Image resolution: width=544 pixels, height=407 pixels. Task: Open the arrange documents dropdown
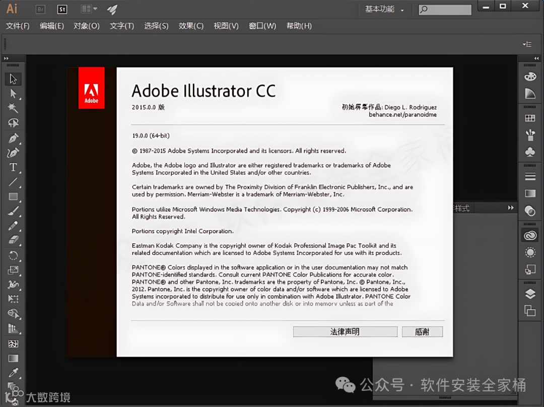tap(89, 9)
